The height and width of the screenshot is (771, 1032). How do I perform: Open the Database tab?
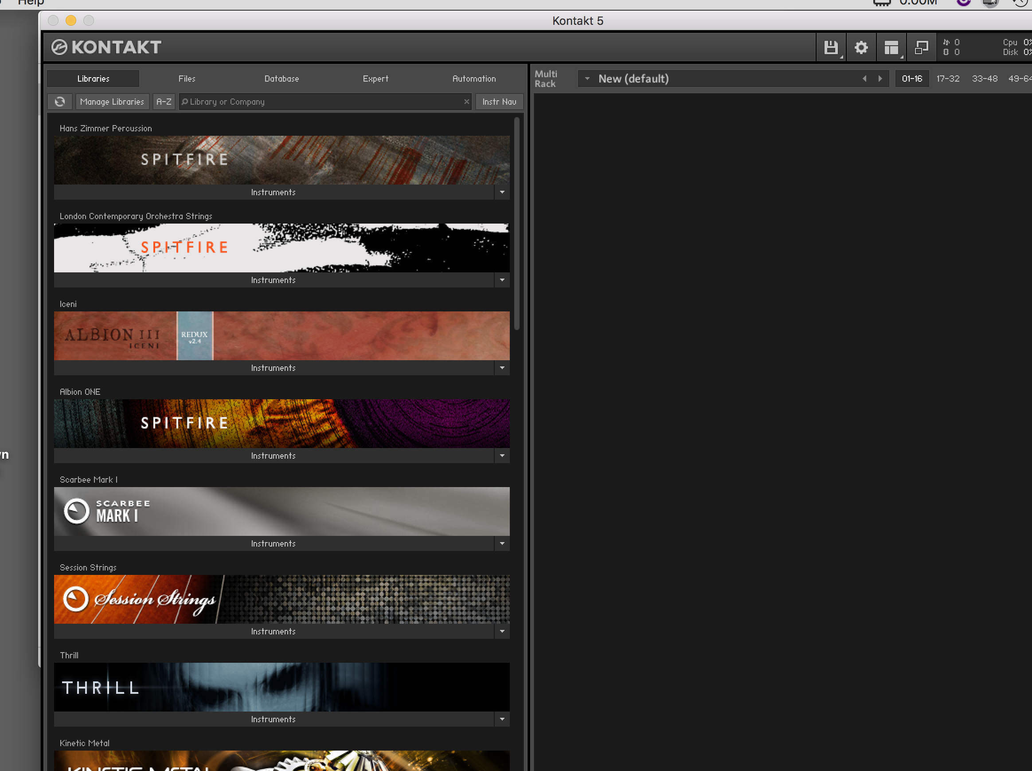point(281,79)
